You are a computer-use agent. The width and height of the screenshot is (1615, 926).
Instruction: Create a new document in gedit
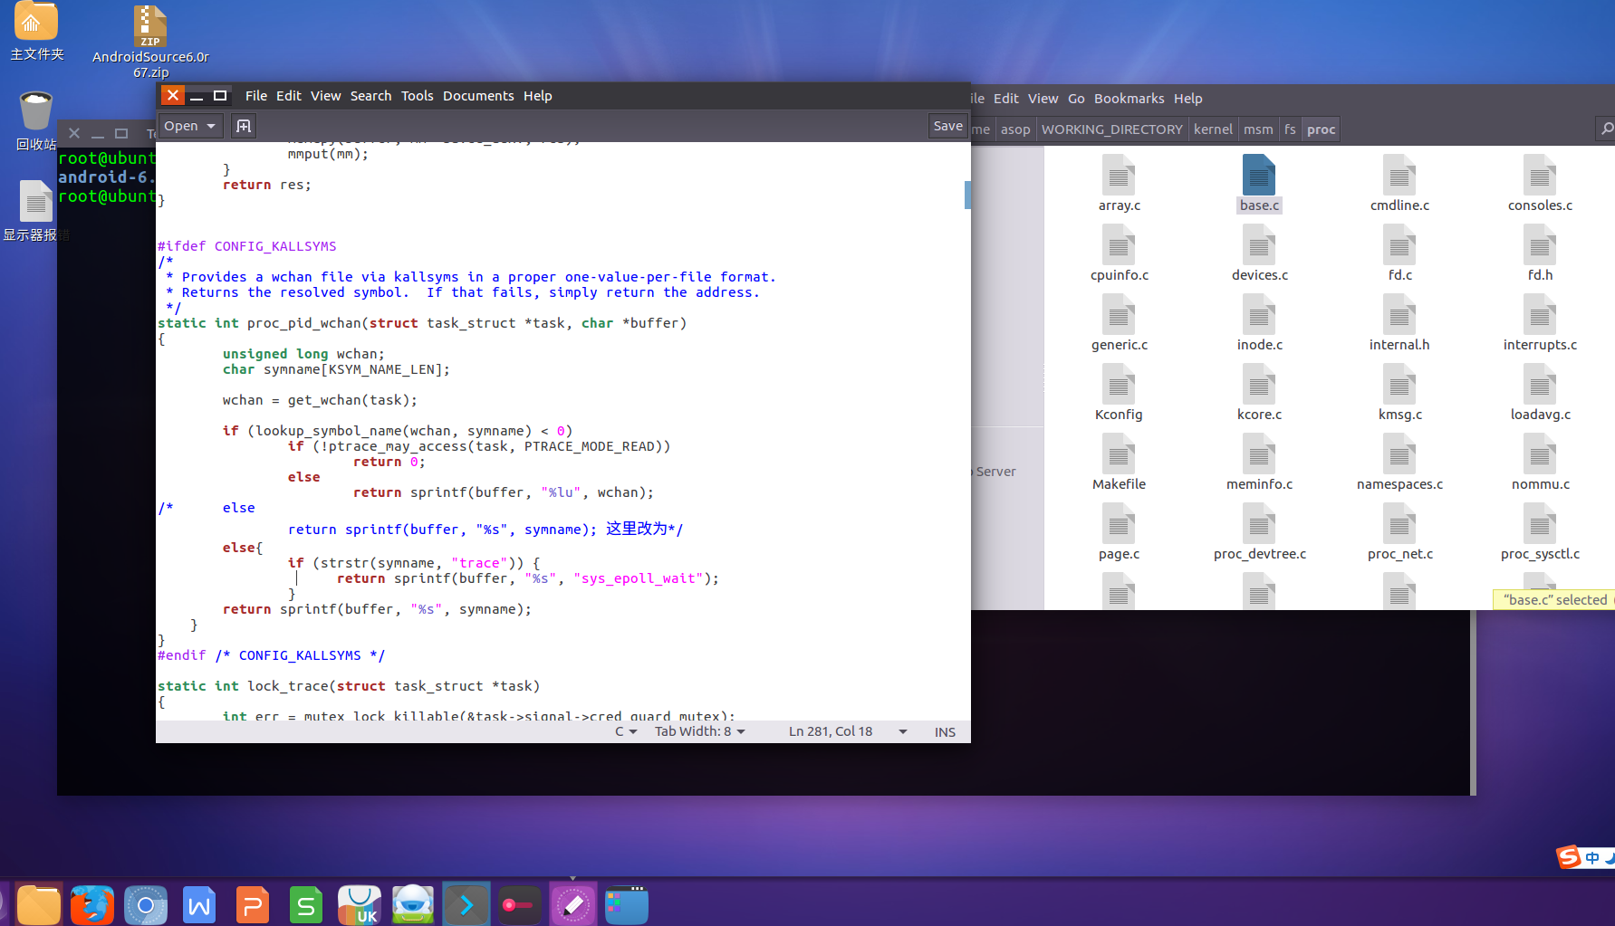click(244, 126)
